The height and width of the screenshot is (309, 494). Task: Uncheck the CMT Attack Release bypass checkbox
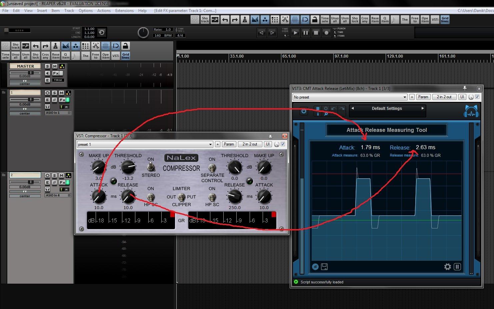tap(477, 97)
